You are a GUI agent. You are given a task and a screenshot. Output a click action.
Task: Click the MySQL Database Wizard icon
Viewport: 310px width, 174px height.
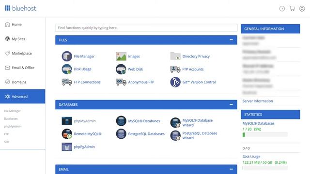(x=175, y=122)
